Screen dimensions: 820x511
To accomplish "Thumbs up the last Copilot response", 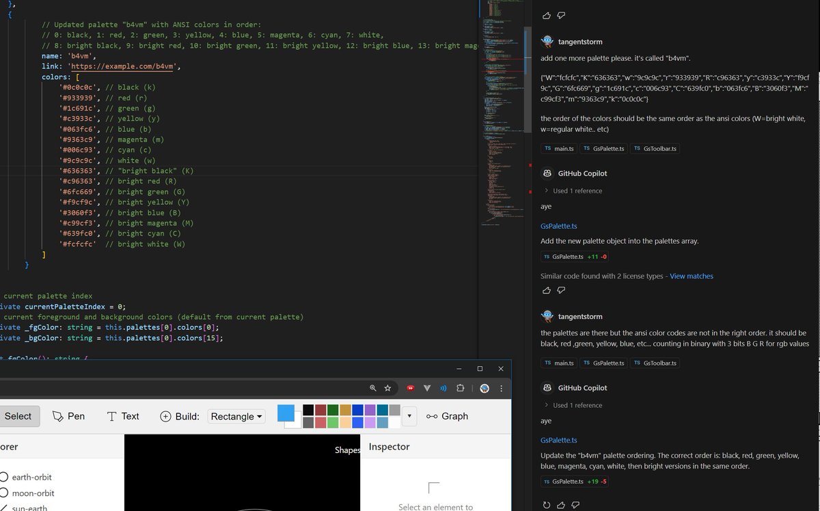I will pyautogui.click(x=561, y=505).
